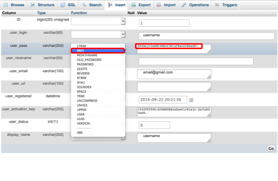Click the ID value field
The image size is (278, 181).
click(x=164, y=23)
